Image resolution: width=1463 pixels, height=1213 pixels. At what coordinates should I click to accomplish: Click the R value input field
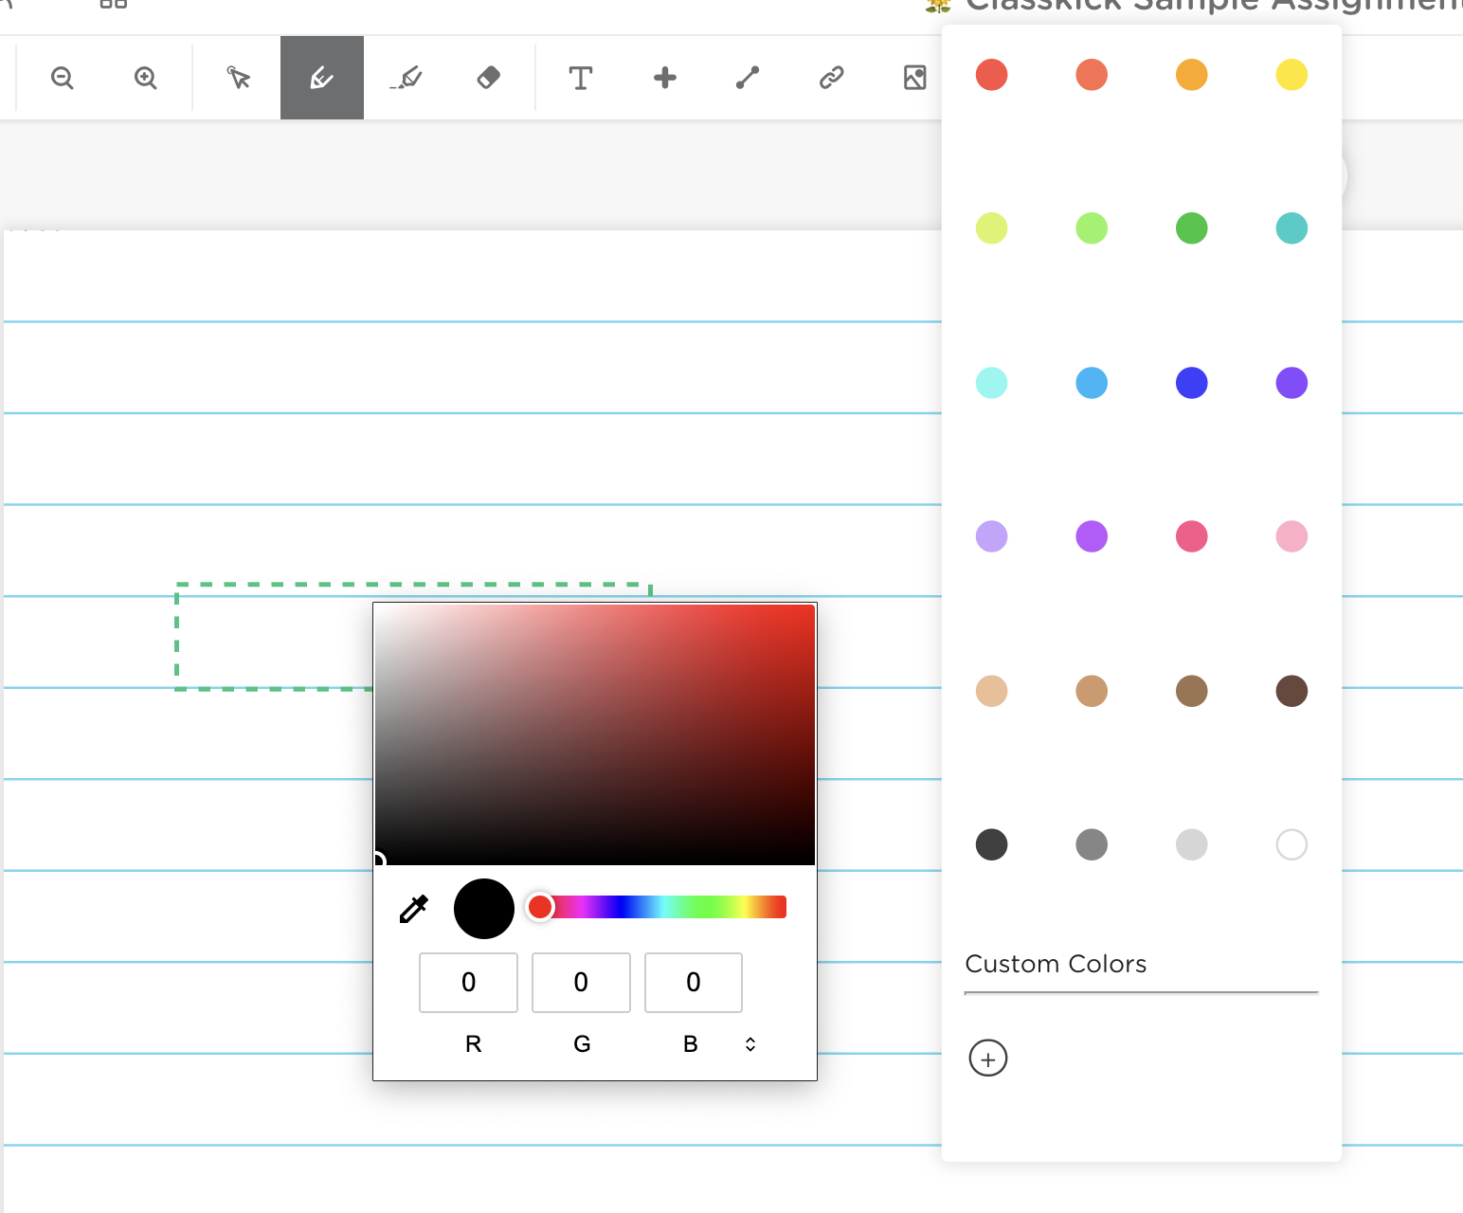click(469, 983)
